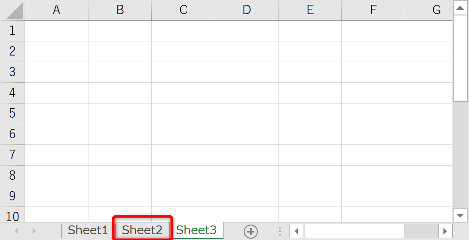Select column A header
Image resolution: width=469 pixels, height=240 pixels.
(x=56, y=10)
